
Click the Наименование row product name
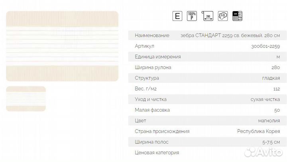pyautogui.click(x=230, y=36)
